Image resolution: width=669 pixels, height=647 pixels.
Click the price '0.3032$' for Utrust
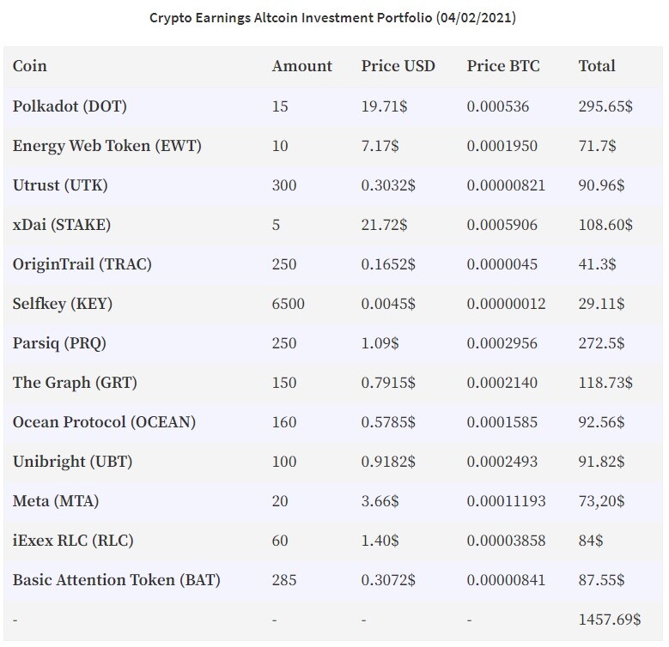[388, 185]
